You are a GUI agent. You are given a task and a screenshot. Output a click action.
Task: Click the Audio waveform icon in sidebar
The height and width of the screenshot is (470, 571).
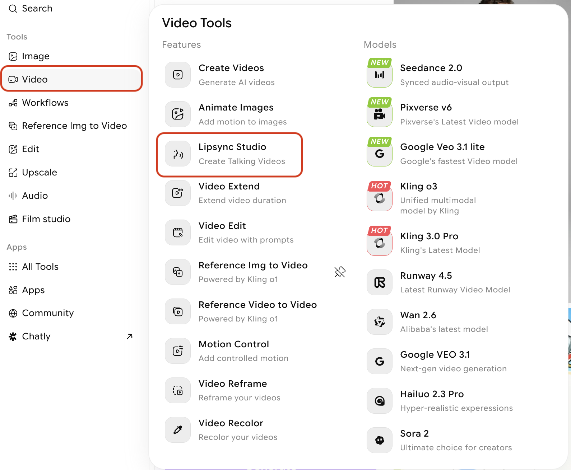(x=13, y=196)
